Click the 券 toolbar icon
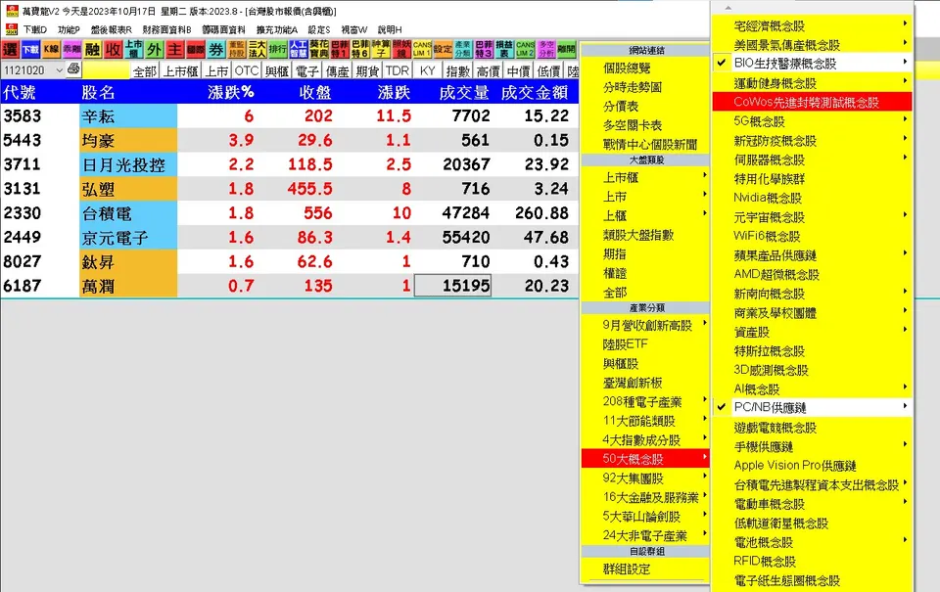The width and height of the screenshot is (940, 592). tap(215, 49)
